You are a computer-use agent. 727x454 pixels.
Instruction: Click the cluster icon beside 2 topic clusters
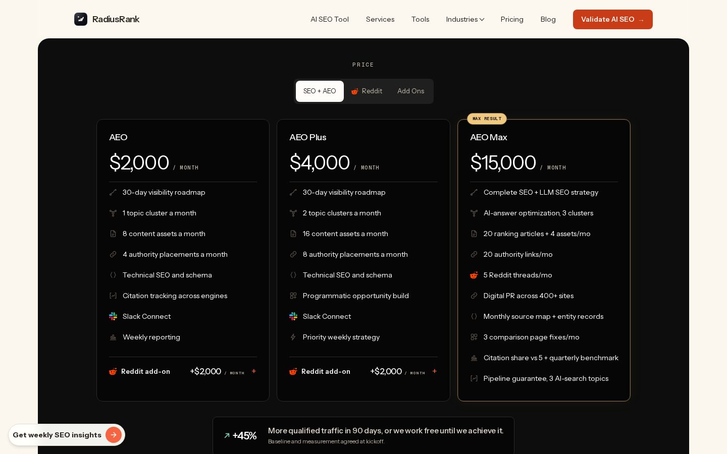(293, 213)
